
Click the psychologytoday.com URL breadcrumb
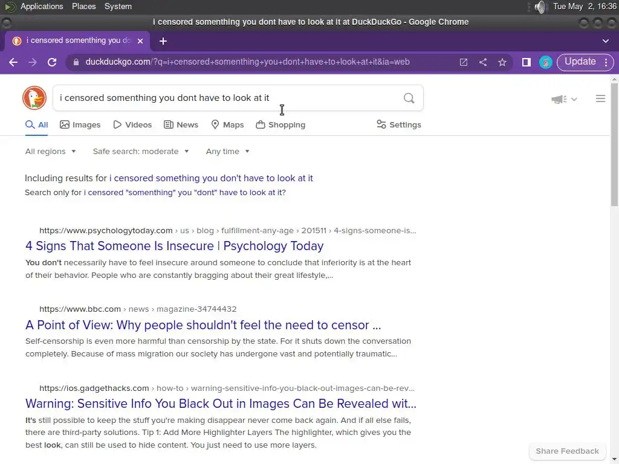click(x=227, y=230)
